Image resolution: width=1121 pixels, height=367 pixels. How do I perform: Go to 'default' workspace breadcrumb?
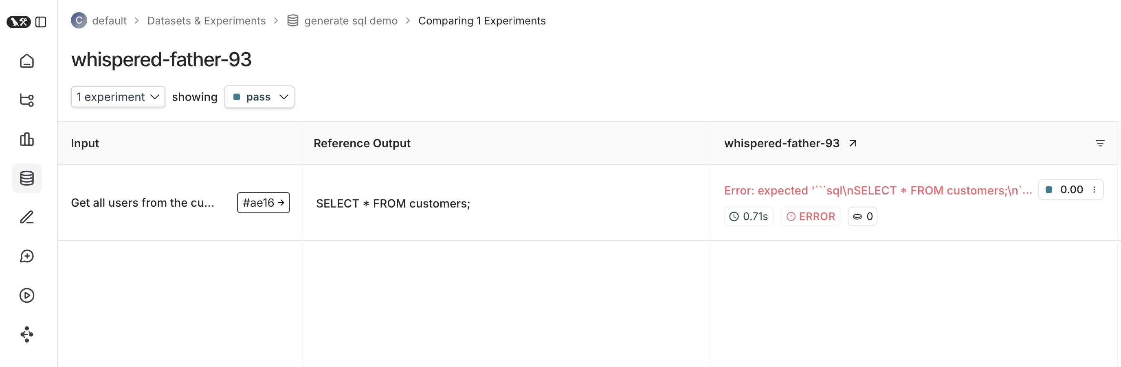[109, 21]
